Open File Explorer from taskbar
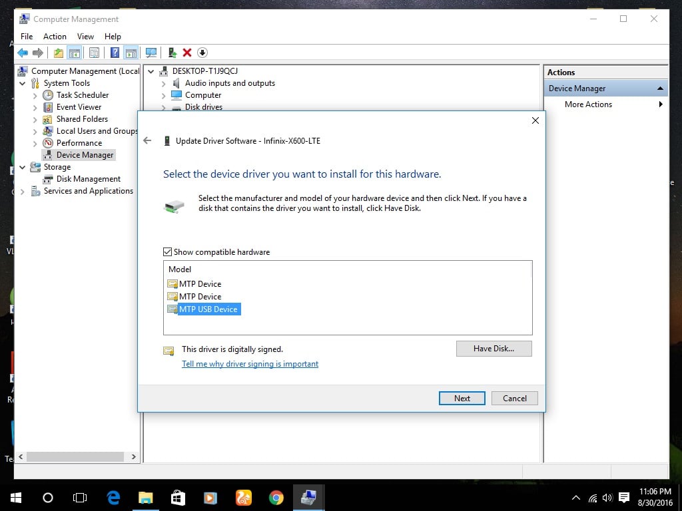 [x=146, y=498]
